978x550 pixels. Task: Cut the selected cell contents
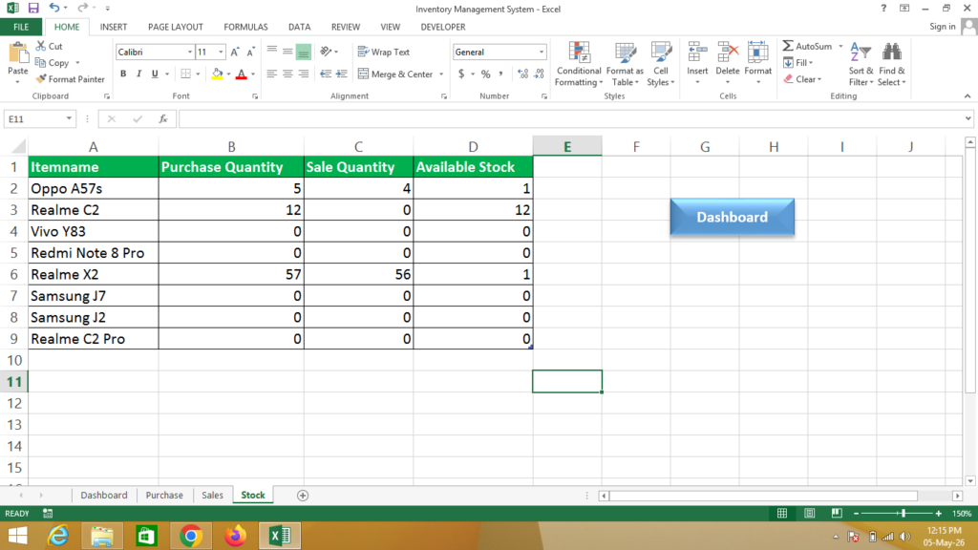50,46
